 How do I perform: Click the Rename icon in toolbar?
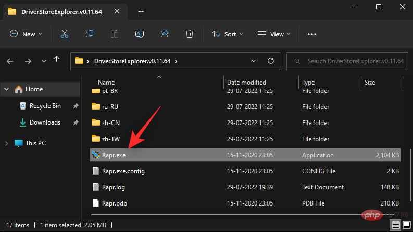pos(140,34)
